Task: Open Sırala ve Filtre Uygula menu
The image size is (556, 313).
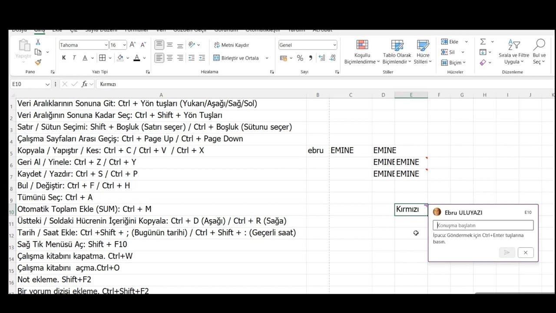Action: point(514,52)
